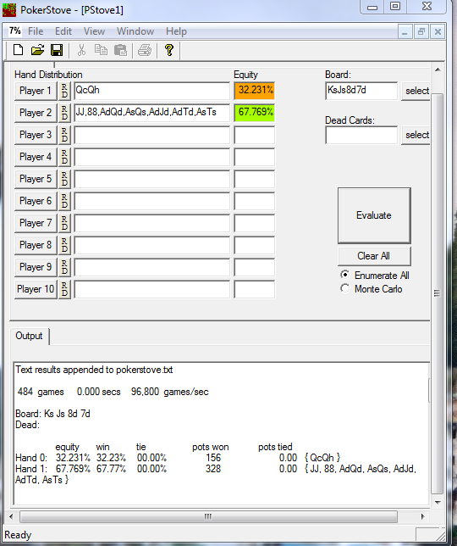The height and width of the screenshot is (546, 457).
Task: Open the File menu
Action: point(36,31)
